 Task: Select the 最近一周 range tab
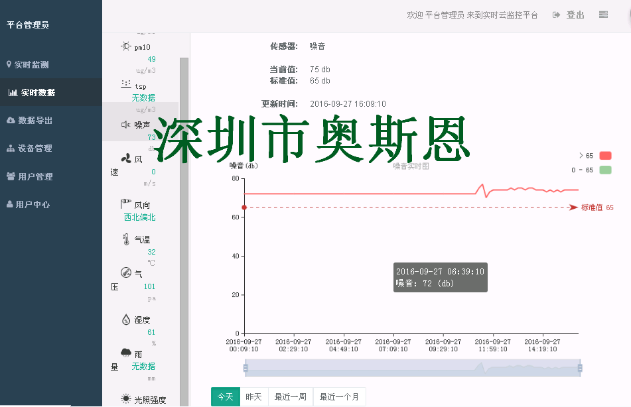(290, 397)
